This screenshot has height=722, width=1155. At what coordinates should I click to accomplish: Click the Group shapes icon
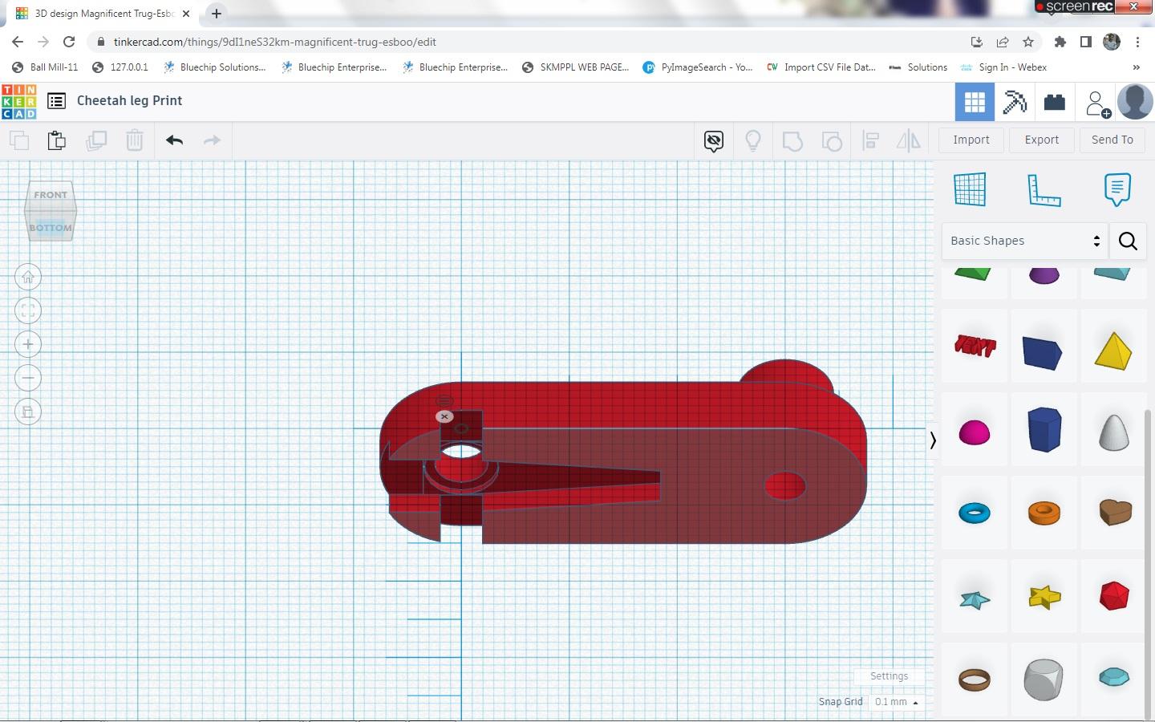pos(792,141)
